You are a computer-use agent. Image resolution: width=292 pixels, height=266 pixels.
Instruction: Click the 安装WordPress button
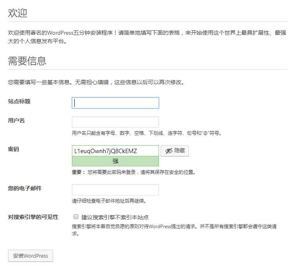(x=30, y=256)
